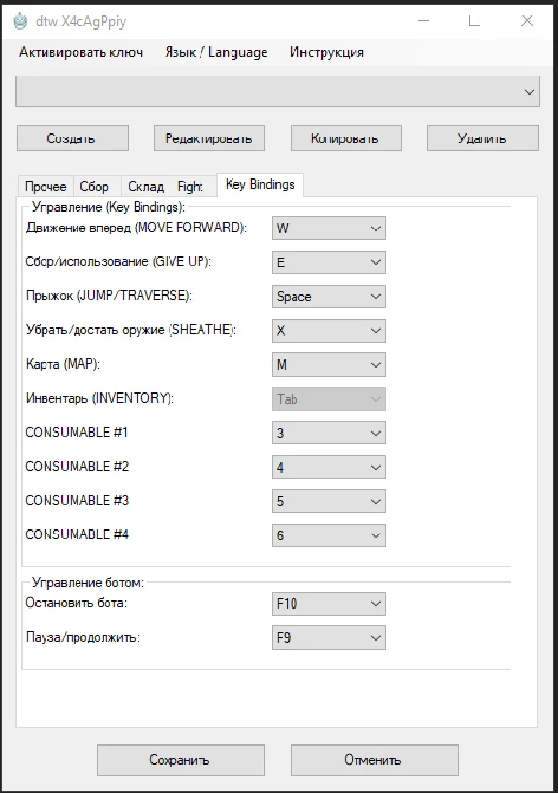Open the GIVE UP key dropdown
Screen dimensions: 558x793
(328, 262)
